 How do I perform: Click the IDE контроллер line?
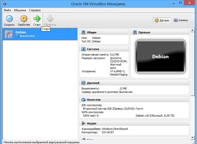(91, 105)
